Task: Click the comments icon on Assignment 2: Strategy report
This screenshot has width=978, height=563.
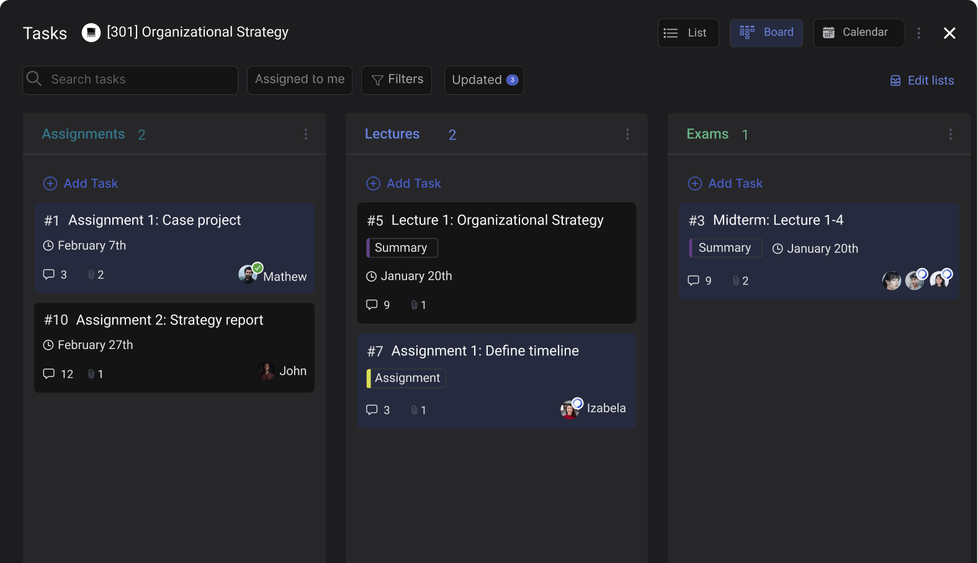Action: coord(48,373)
